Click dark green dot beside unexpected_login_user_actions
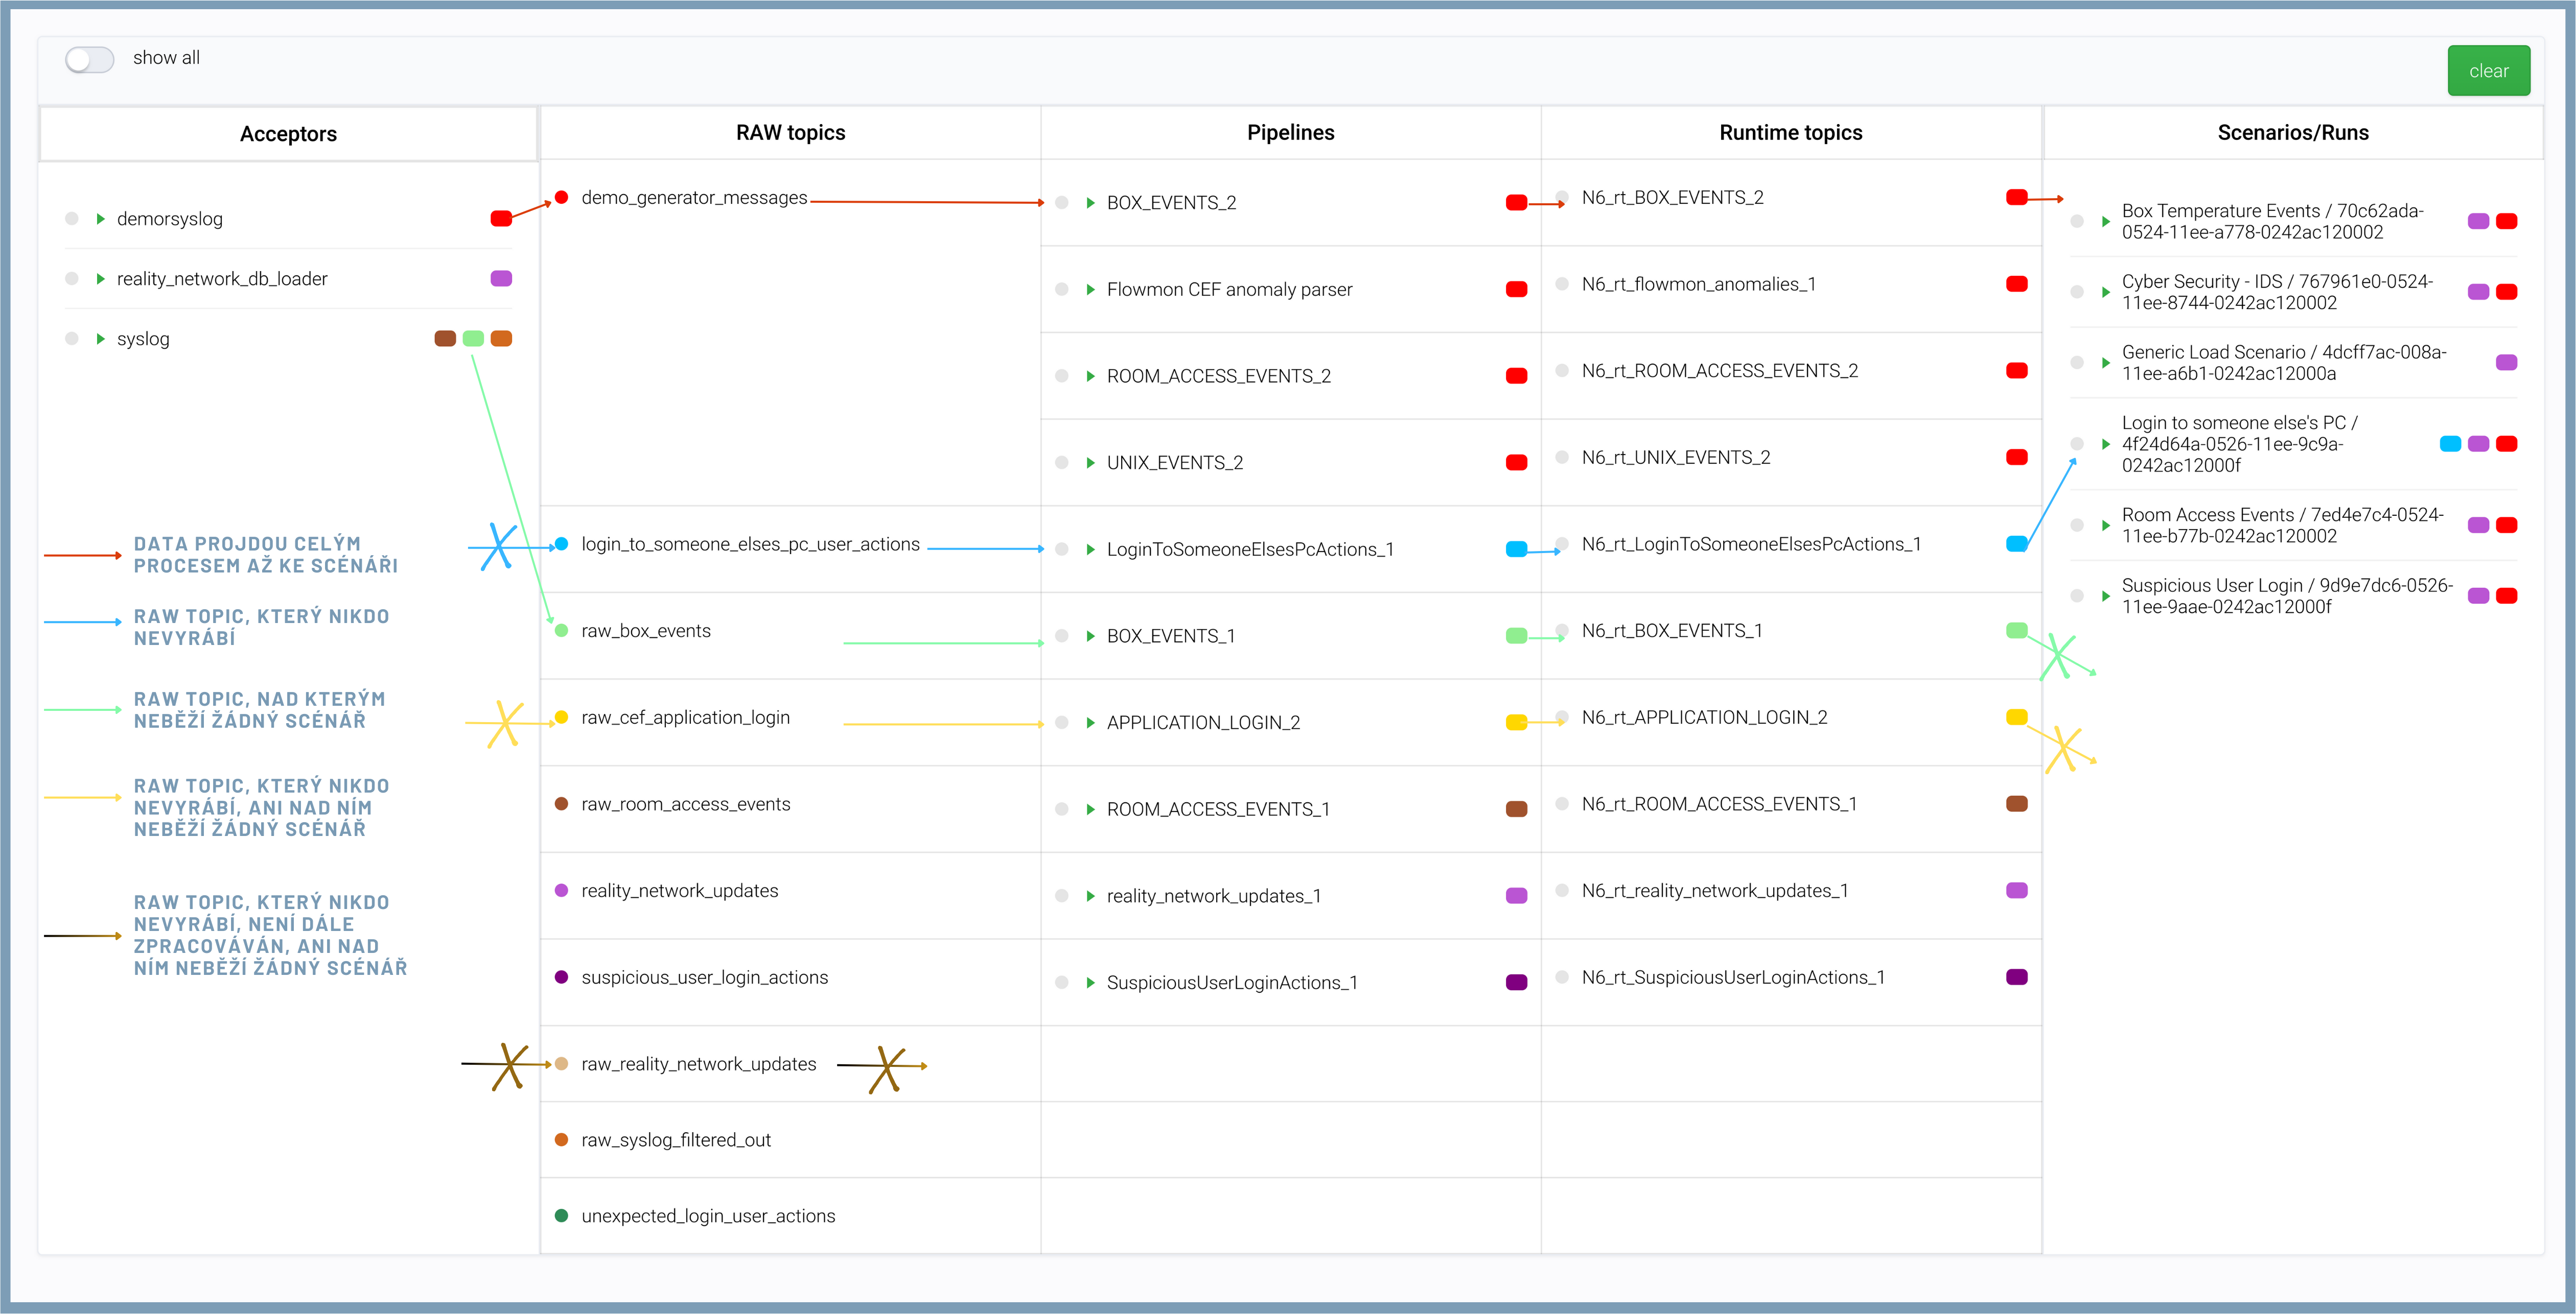2576x1314 pixels. point(562,1216)
